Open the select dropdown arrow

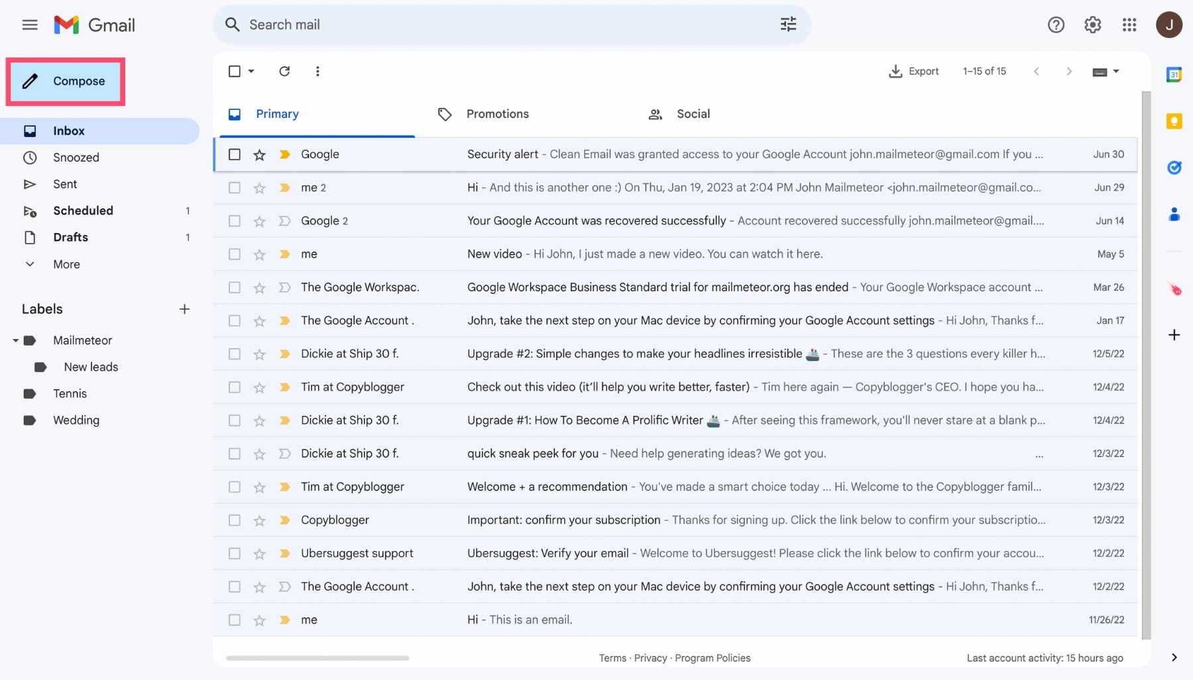[x=251, y=71]
